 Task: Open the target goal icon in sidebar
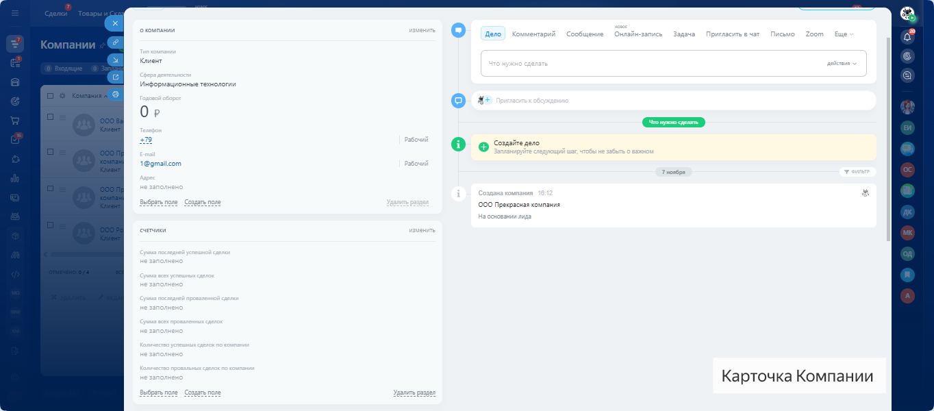coord(15,101)
